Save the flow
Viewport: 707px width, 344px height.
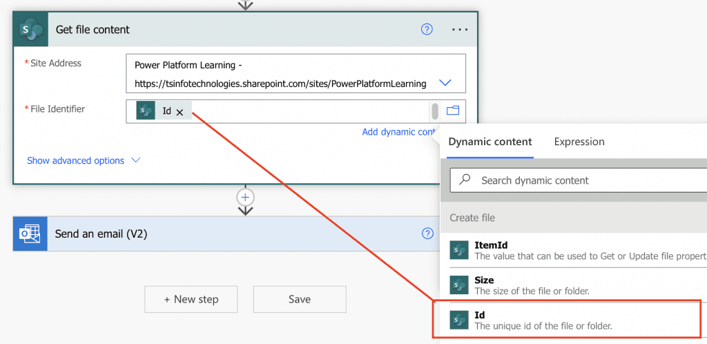300,299
